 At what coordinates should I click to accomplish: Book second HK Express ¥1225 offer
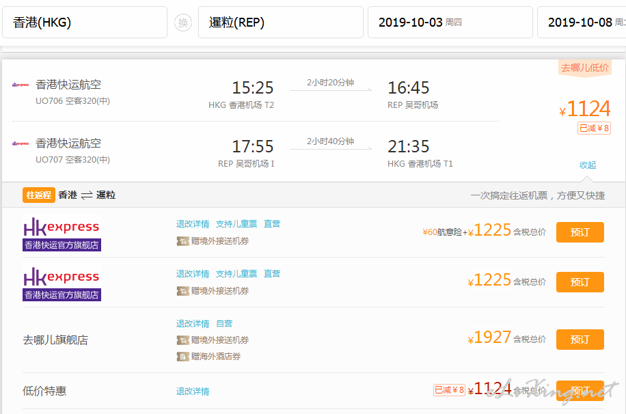(x=580, y=282)
